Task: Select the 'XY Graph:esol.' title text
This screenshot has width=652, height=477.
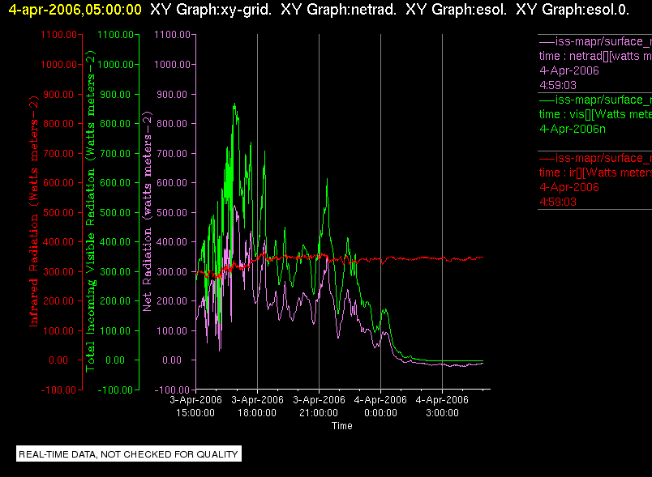Action: tap(456, 10)
